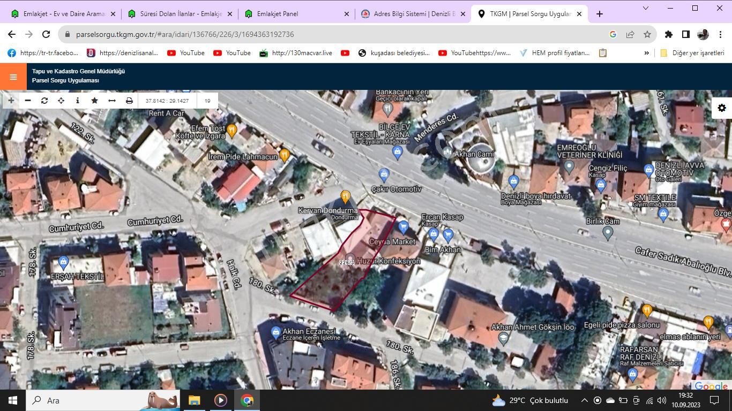Screen dimensions: 732x411
Task: Open Facebook bookmark
Action: tap(43, 53)
